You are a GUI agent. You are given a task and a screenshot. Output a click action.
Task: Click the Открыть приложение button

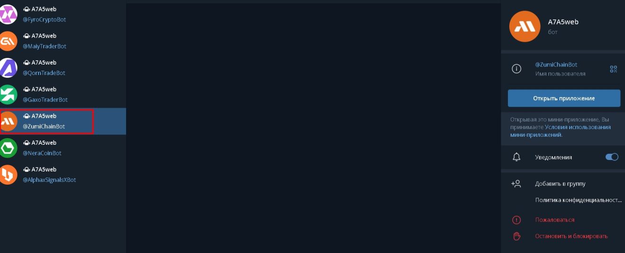[x=564, y=98]
